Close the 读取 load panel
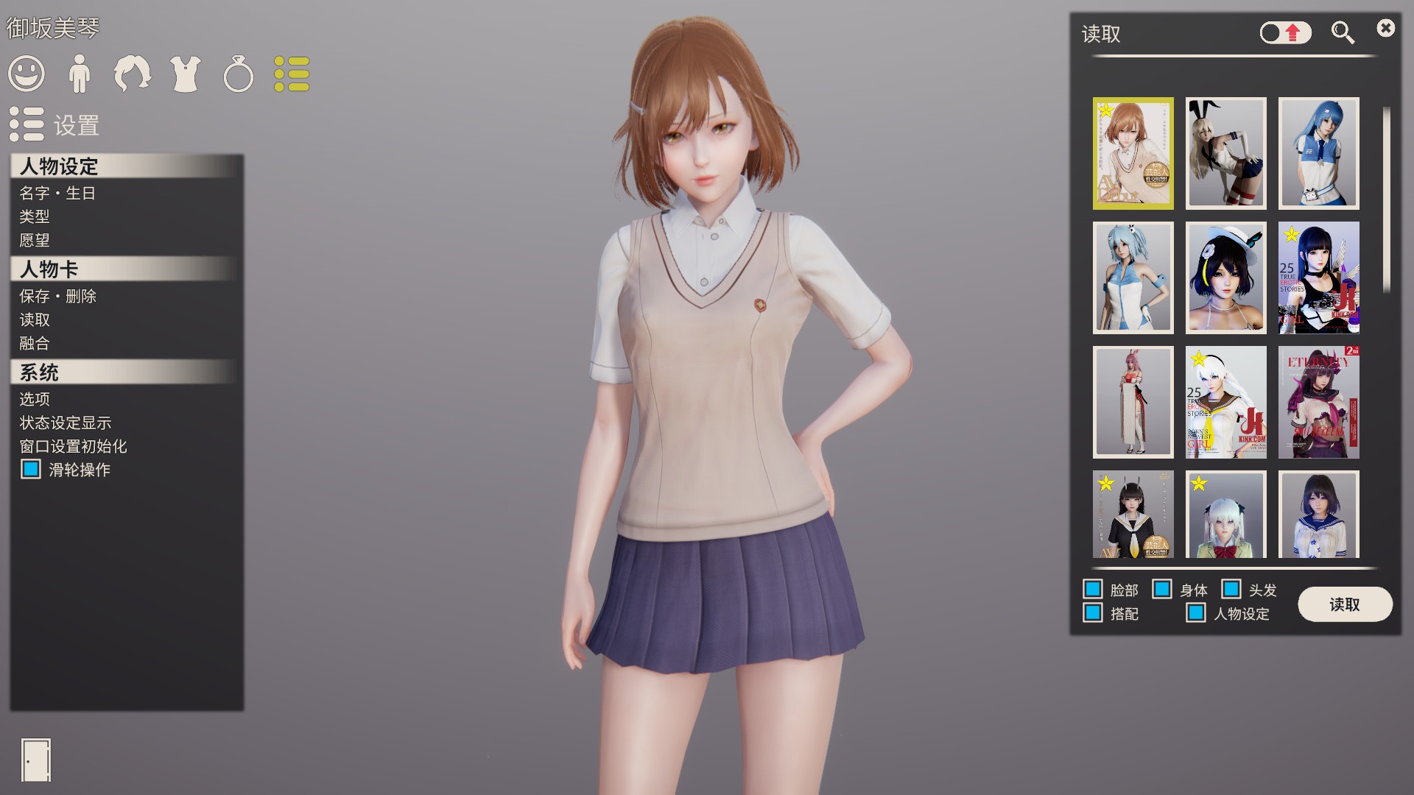1414x795 pixels. pos(1385,28)
